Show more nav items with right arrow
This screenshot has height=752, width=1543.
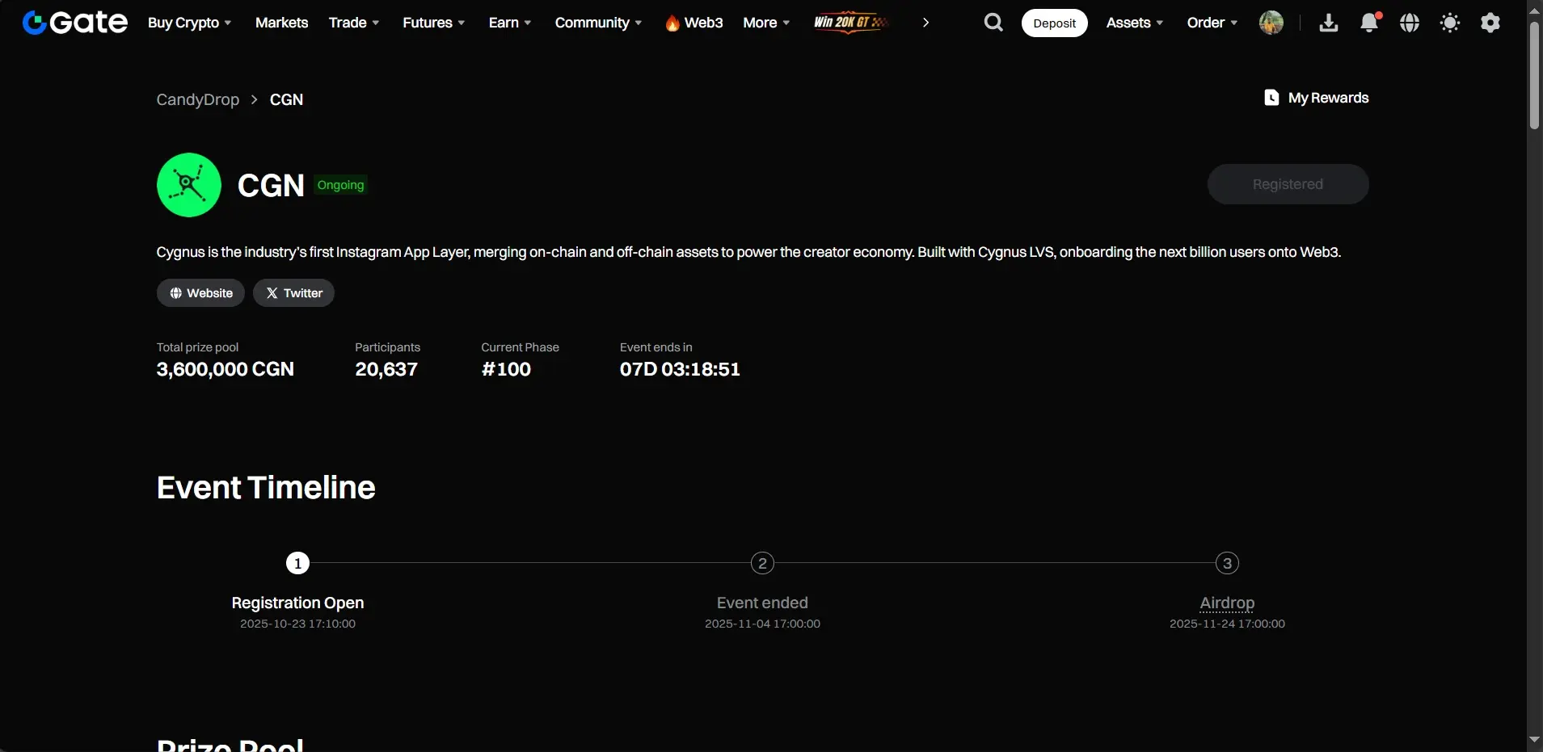[925, 23]
